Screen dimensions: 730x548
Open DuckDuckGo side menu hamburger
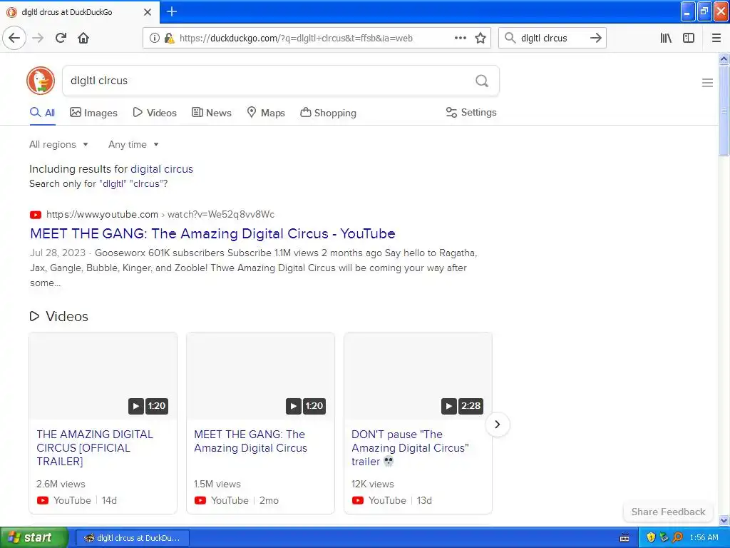coord(707,83)
